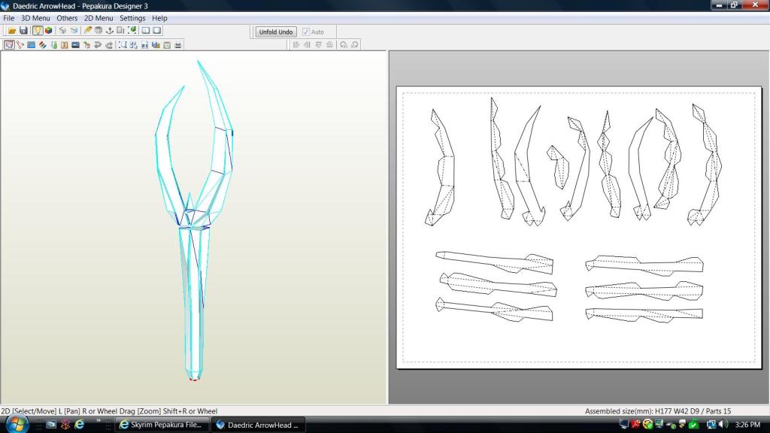The height and width of the screenshot is (433, 770).
Task: Select the Select/Move tool icon
Action: [x=9, y=44]
